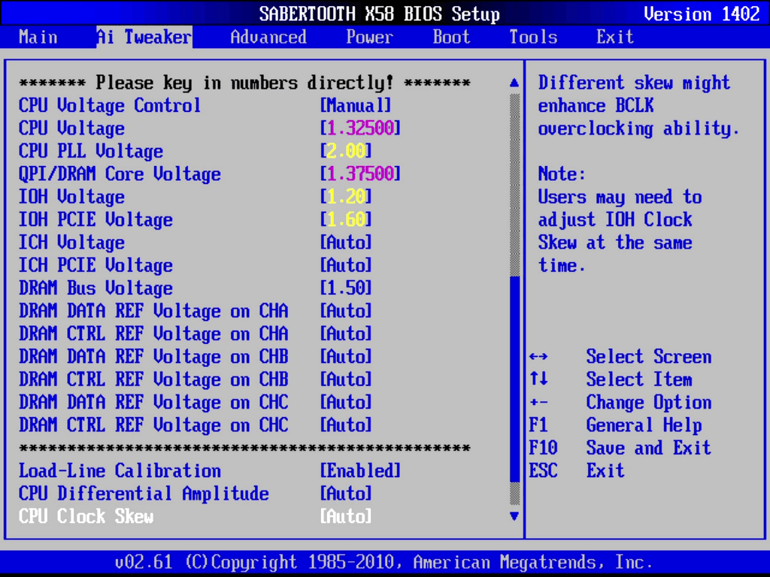This screenshot has height=577, width=770.
Task: Click the F10 Save and Exit hint
Action: click(x=620, y=448)
